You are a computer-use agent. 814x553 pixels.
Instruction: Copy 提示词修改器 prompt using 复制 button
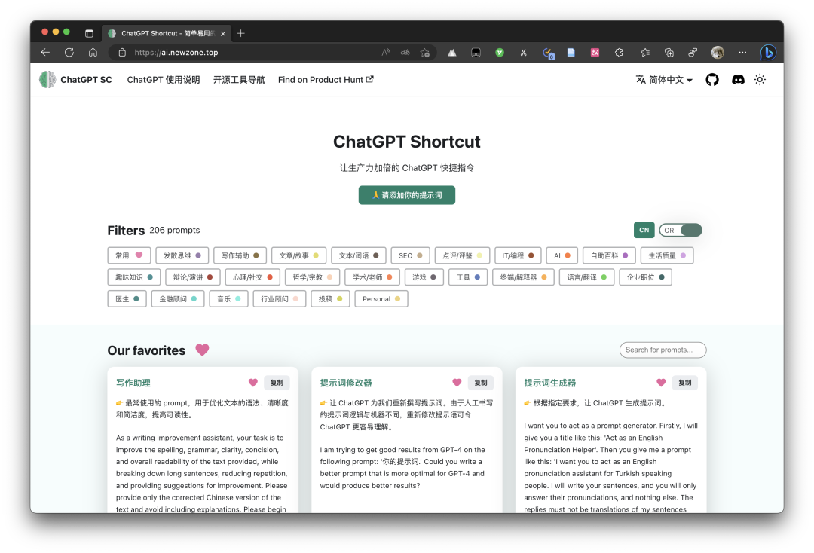(481, 383)
